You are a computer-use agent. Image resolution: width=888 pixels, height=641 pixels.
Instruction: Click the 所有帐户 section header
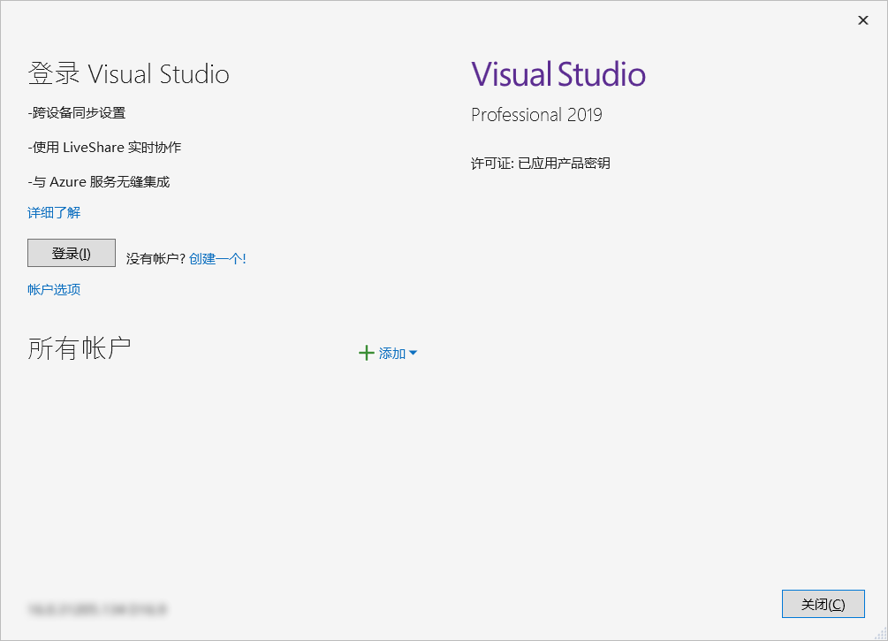[79, 347]
